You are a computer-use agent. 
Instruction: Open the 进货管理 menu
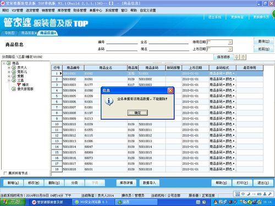pyautogui.click(x=32, y=10)
